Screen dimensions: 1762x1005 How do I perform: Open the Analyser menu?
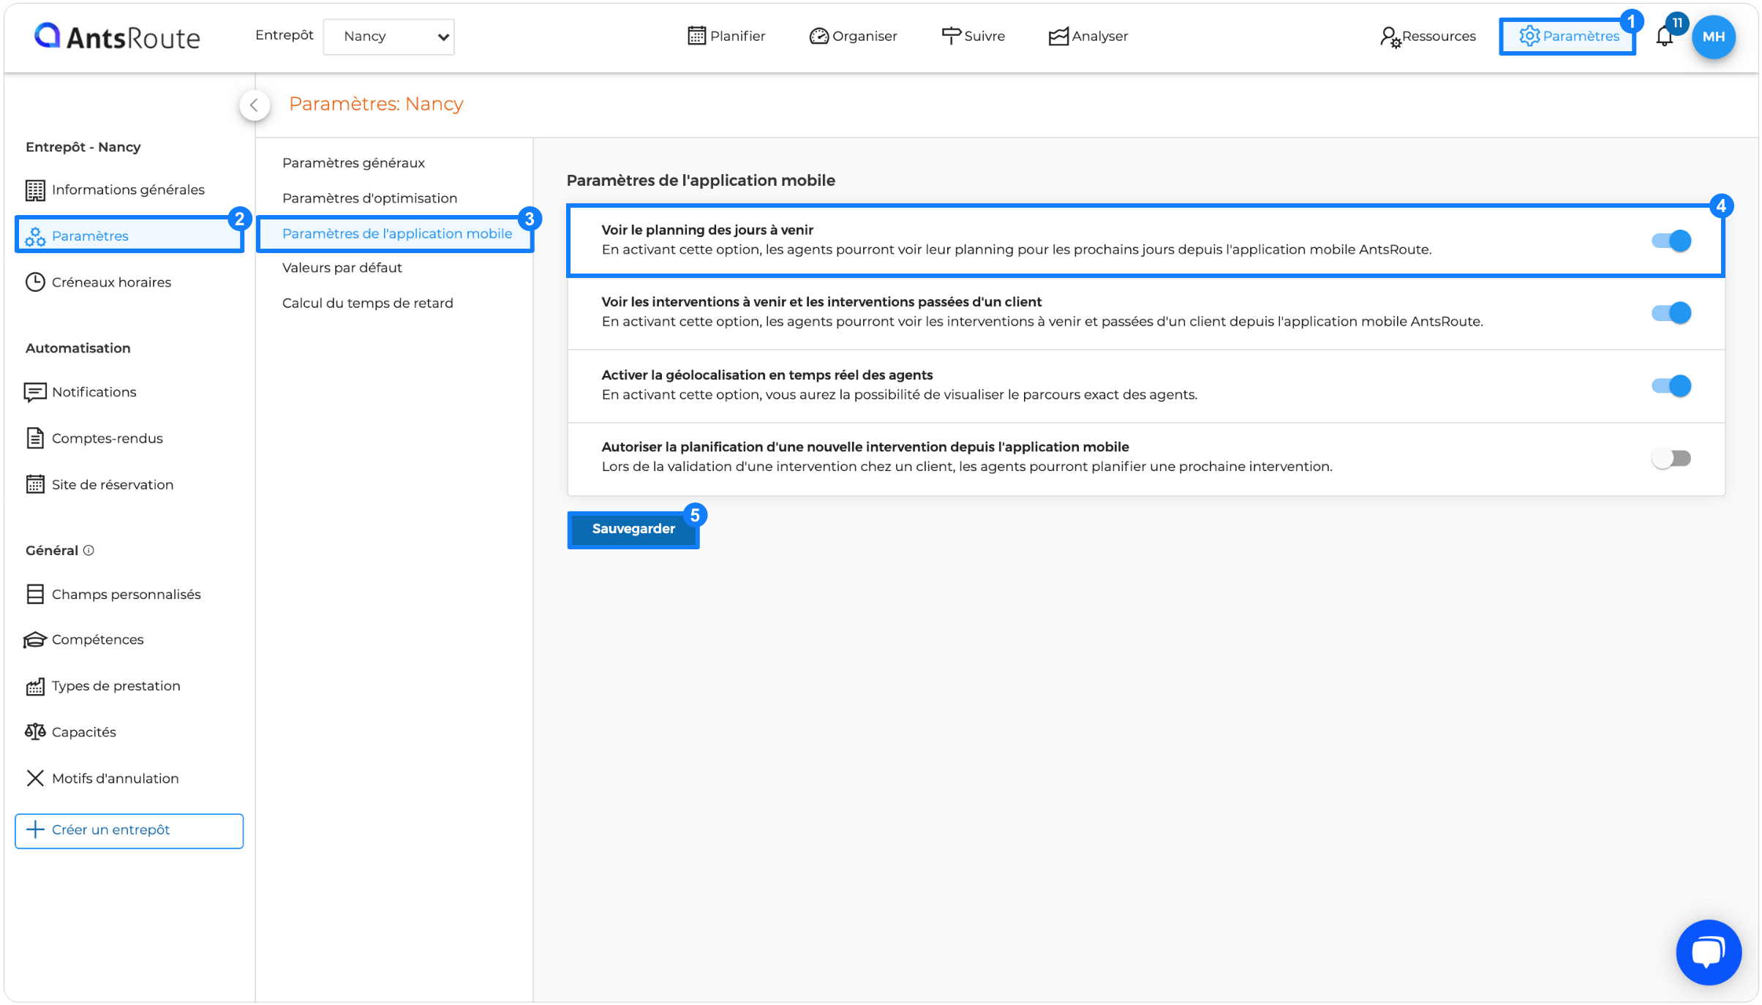point(1088,36)
